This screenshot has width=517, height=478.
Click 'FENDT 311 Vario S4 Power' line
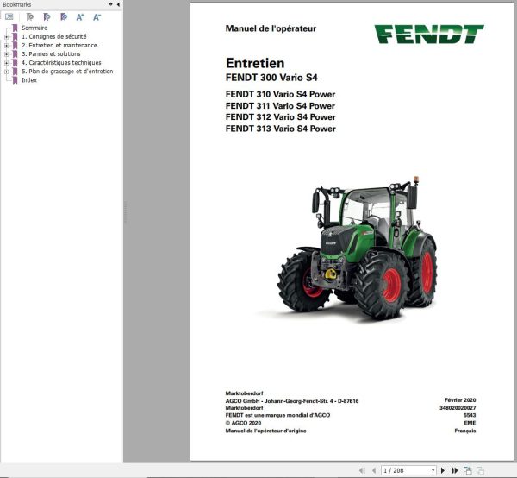[x=280, y=106]
